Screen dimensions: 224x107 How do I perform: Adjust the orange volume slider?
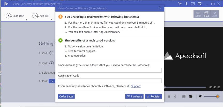(x=218, y=96)
